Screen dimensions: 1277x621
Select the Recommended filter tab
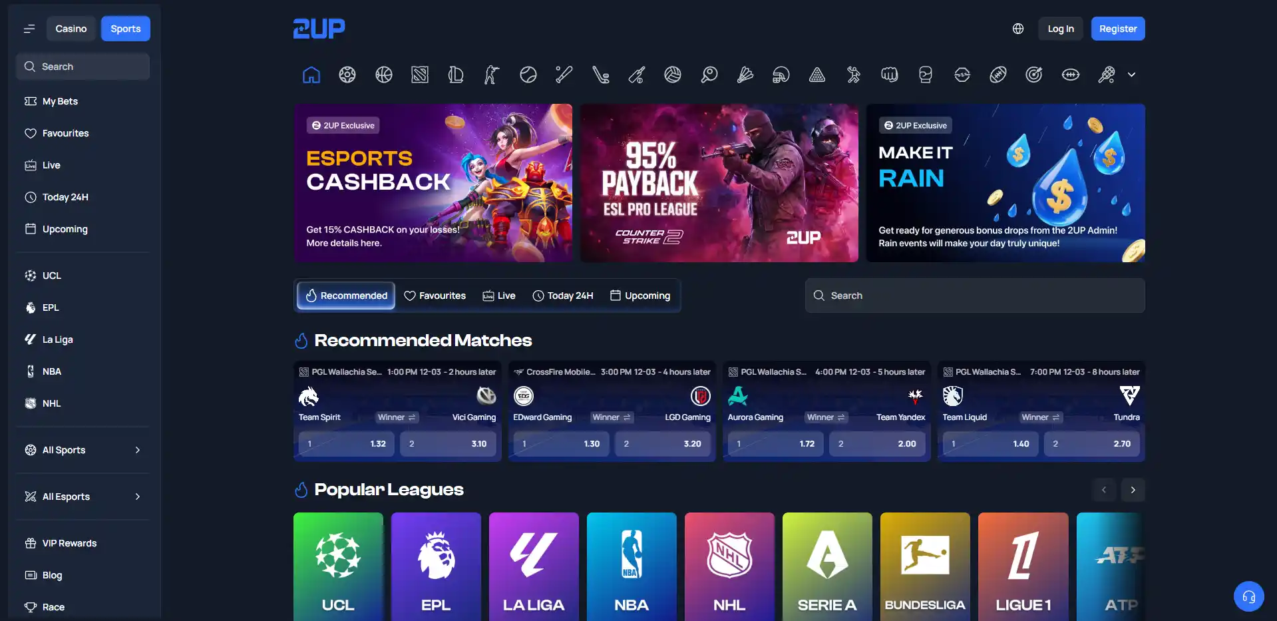click(x=346, y=296)
